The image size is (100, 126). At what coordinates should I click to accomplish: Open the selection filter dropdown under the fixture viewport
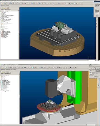point(91,60)
